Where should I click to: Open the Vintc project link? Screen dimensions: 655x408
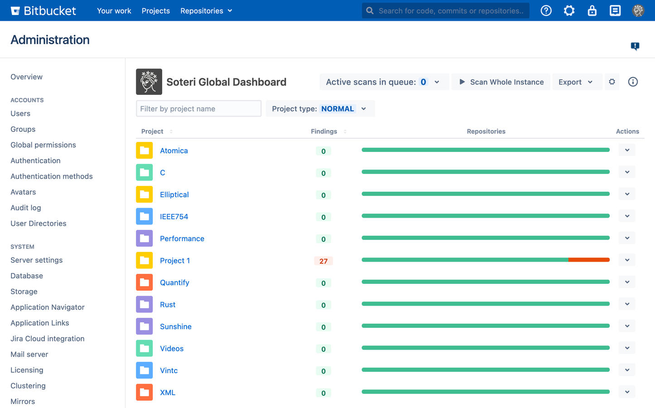pyautogui.click(x=169, y=370)
